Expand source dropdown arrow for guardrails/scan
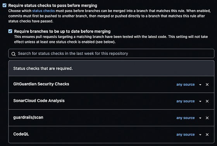The image size is (217, 146). tap(200, 118)
